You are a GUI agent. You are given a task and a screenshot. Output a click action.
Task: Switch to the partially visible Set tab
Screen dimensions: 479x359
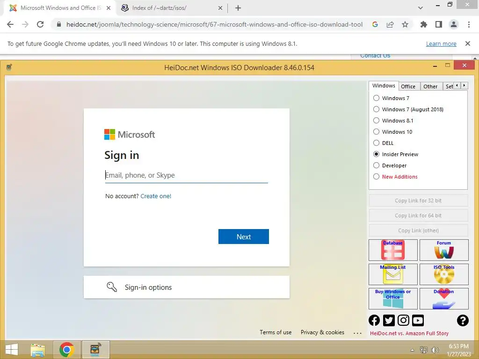[x=449, y=86]
